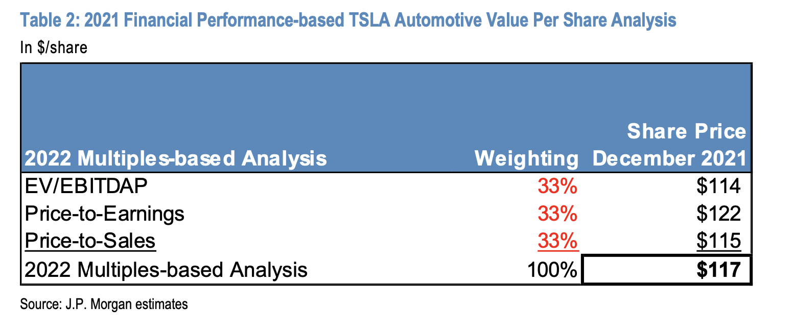Click the "Source: J.P. Morgan estimates" footnote
Viewport: 792px width, 330px height.
[104, 305]
